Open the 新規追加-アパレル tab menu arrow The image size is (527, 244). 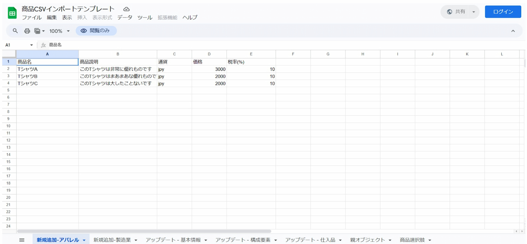pos(84,240)
